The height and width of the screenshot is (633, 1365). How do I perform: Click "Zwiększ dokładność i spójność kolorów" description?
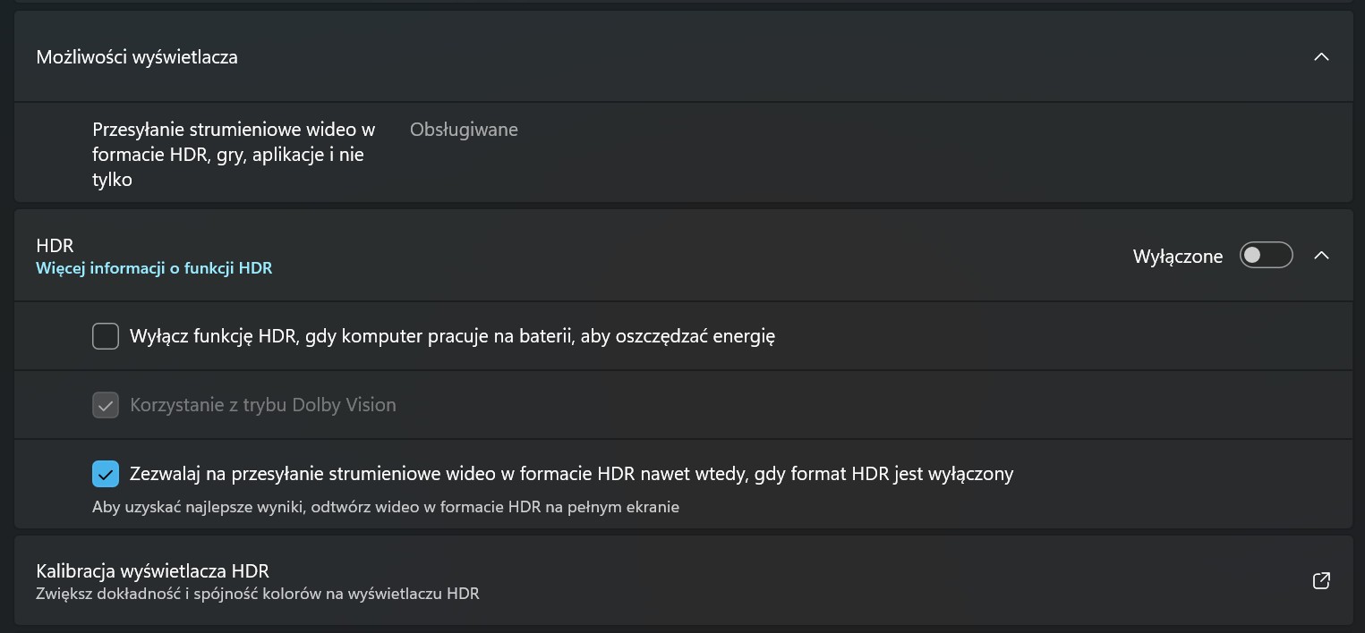coord(258,593)
